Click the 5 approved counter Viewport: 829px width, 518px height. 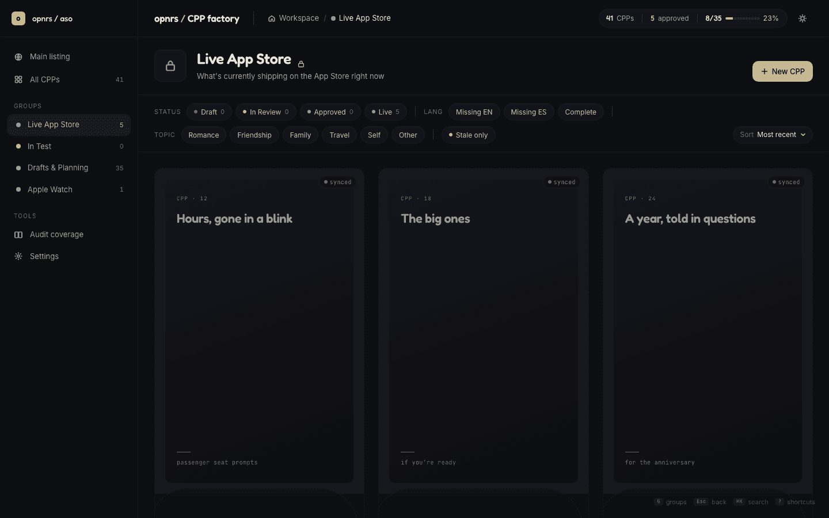pyautogui.click(x=670, y=18)
